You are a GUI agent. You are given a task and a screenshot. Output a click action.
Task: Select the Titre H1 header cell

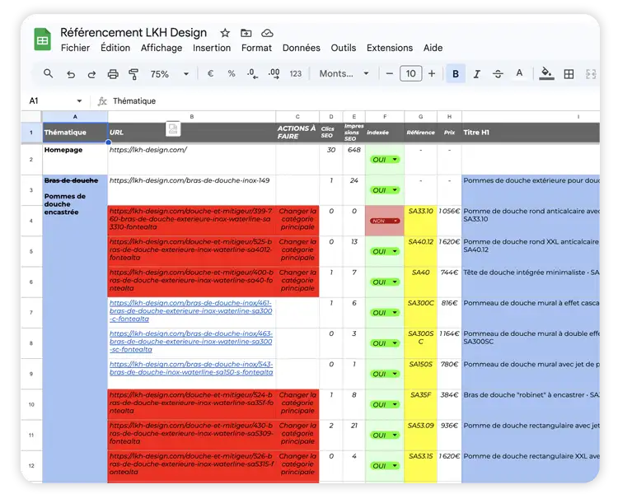pos(531,133)
